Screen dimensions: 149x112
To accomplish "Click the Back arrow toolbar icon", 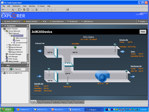I will pos(3,9).
